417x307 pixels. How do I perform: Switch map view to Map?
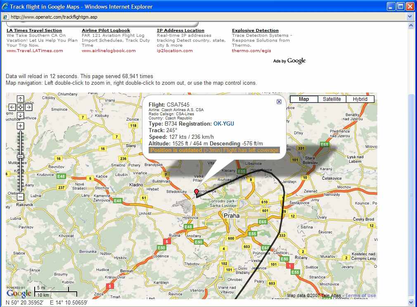304,99
